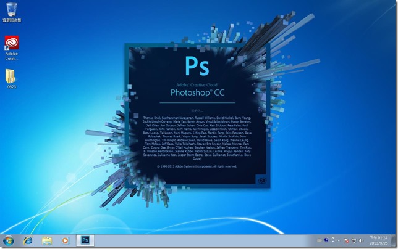Show hidden tray icons arrow
The height and width of the screenshot is (249, 398).
[x=339, y=241]
